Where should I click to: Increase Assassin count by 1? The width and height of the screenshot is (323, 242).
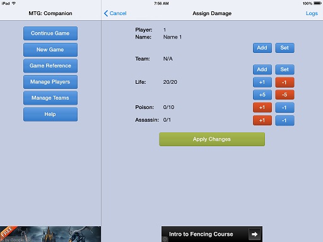coord(262,120)
